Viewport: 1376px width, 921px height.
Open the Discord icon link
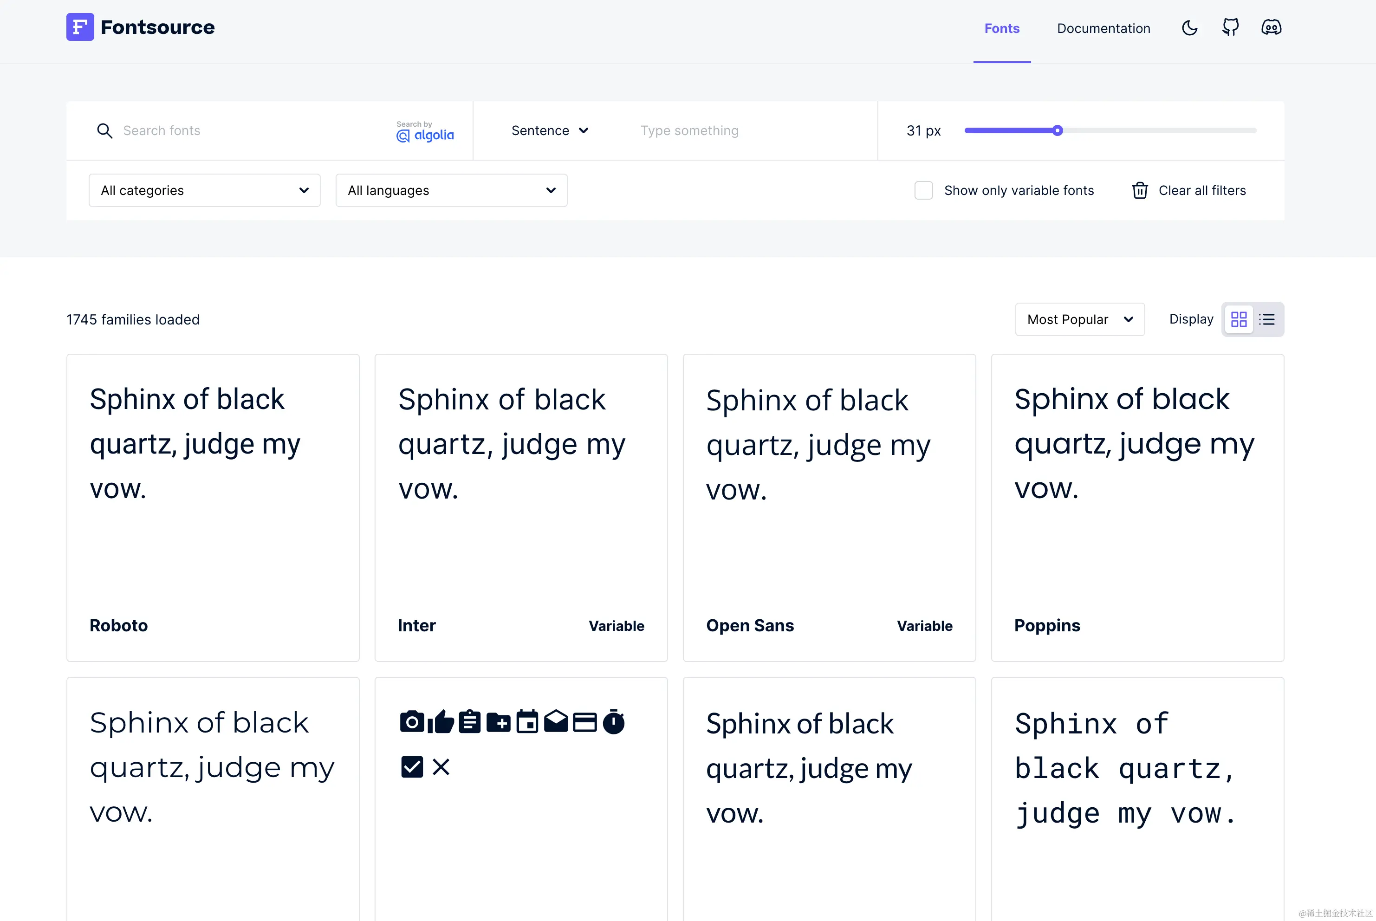pos(1271,27)
